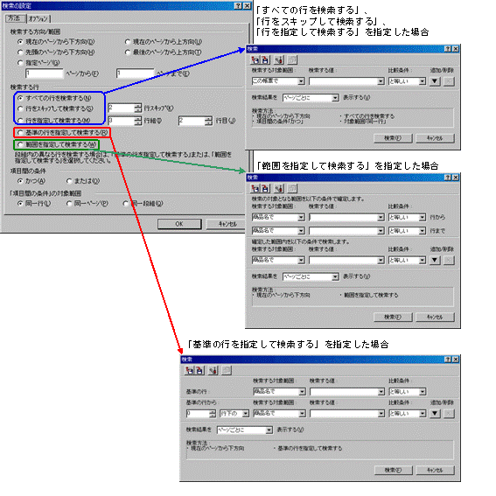The width and height of the screenshot is (496, 496).
Task: Click 検索(F) button in 行から/行まで 検索 dialog
Action: pos(393,317)
